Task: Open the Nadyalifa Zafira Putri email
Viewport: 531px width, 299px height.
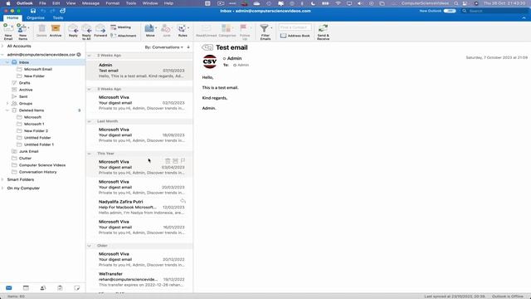Action: 139,207
